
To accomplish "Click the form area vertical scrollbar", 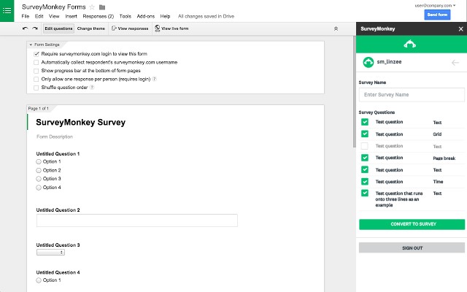I will [355, 91].
